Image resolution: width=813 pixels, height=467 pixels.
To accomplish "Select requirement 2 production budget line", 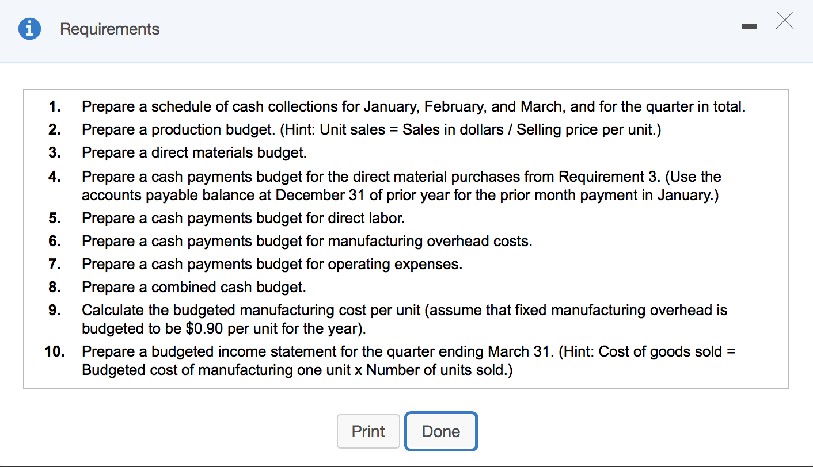I will tap(371, 129).
